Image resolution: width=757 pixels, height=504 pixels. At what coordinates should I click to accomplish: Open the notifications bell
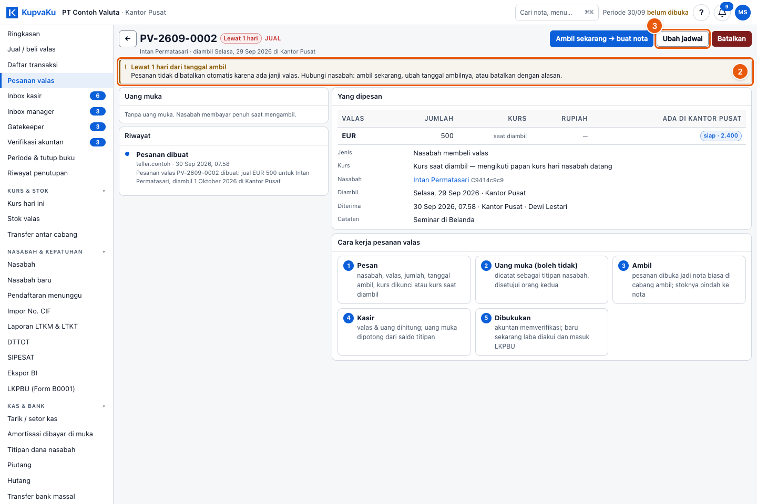click(722, 13)
